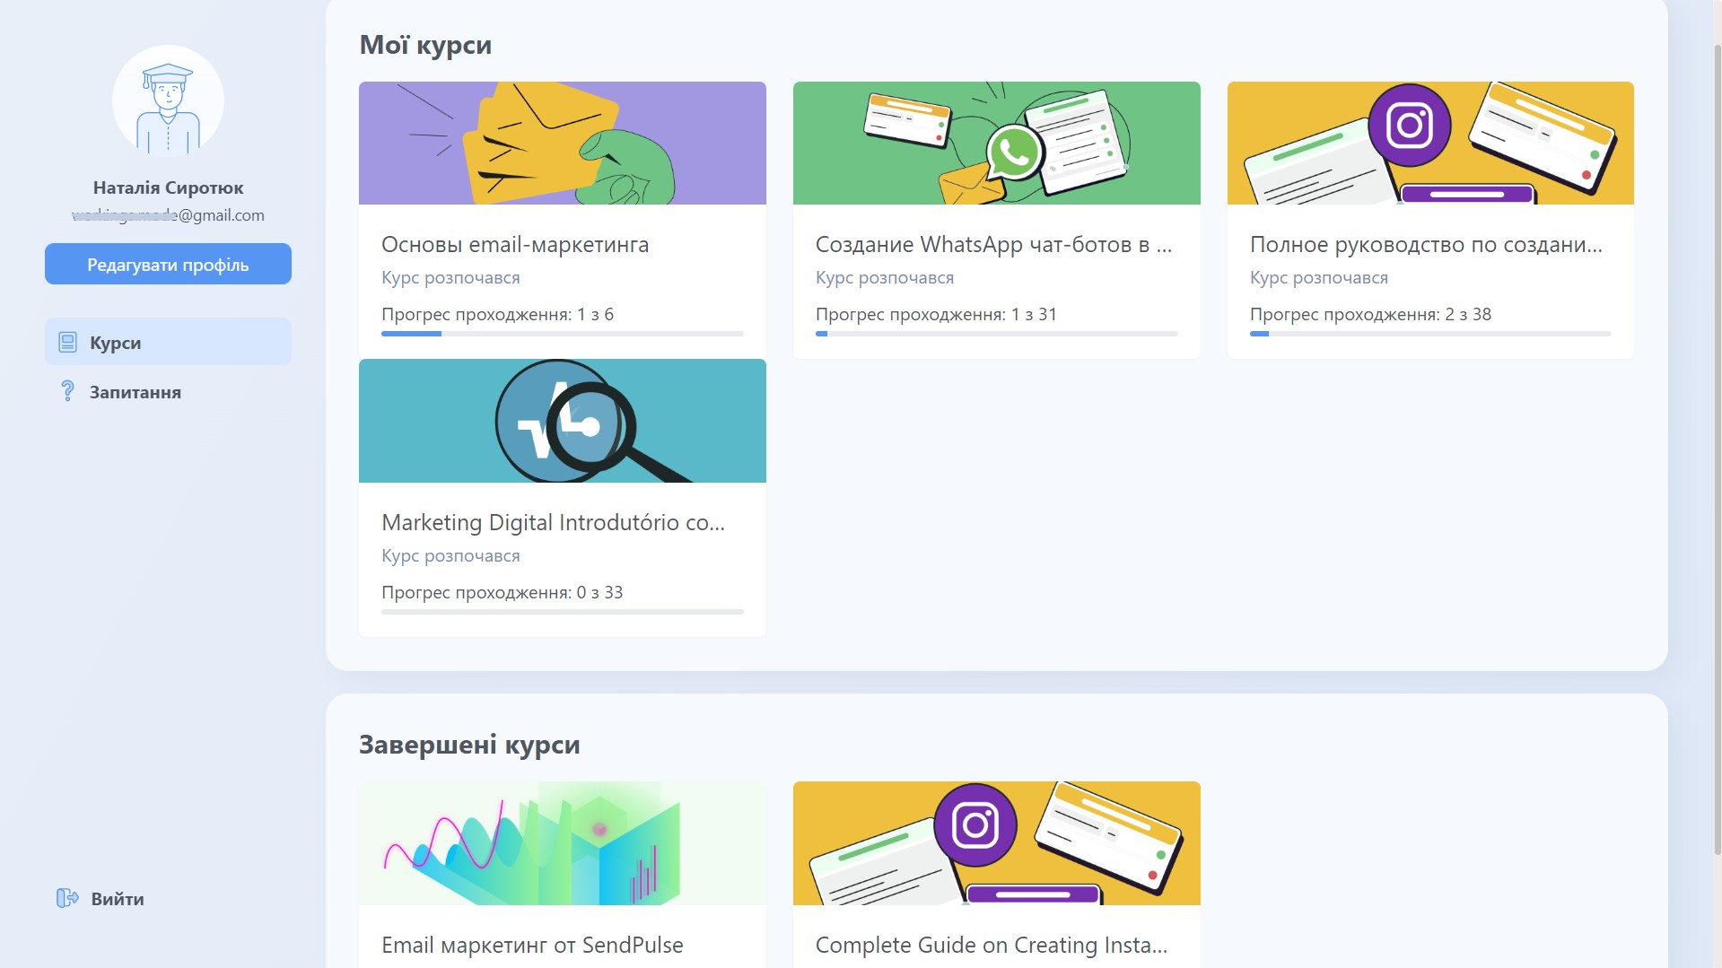Click the Marketing Digital Introdutório course title
The image size is (1722, 968).
[553, 523]
